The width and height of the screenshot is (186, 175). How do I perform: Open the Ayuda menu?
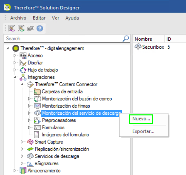(72, 18)
